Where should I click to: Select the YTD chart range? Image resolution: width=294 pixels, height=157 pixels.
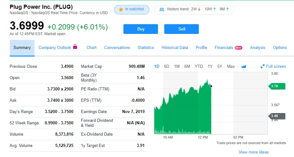click(199, 66)
